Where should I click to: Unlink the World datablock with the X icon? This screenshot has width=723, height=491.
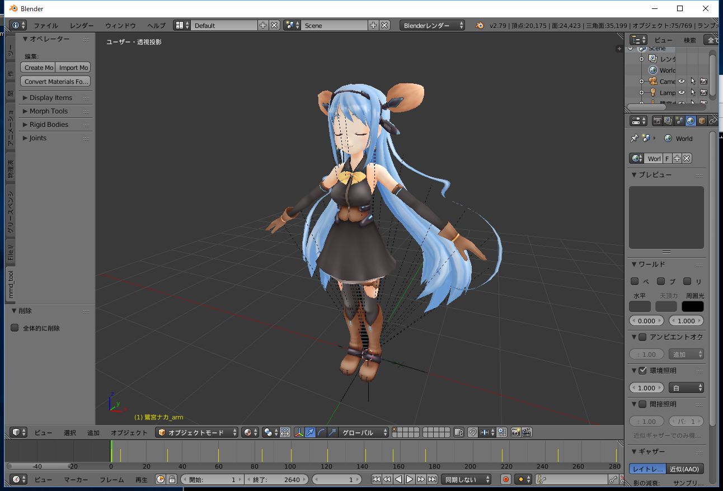click(x=687, y=158)
